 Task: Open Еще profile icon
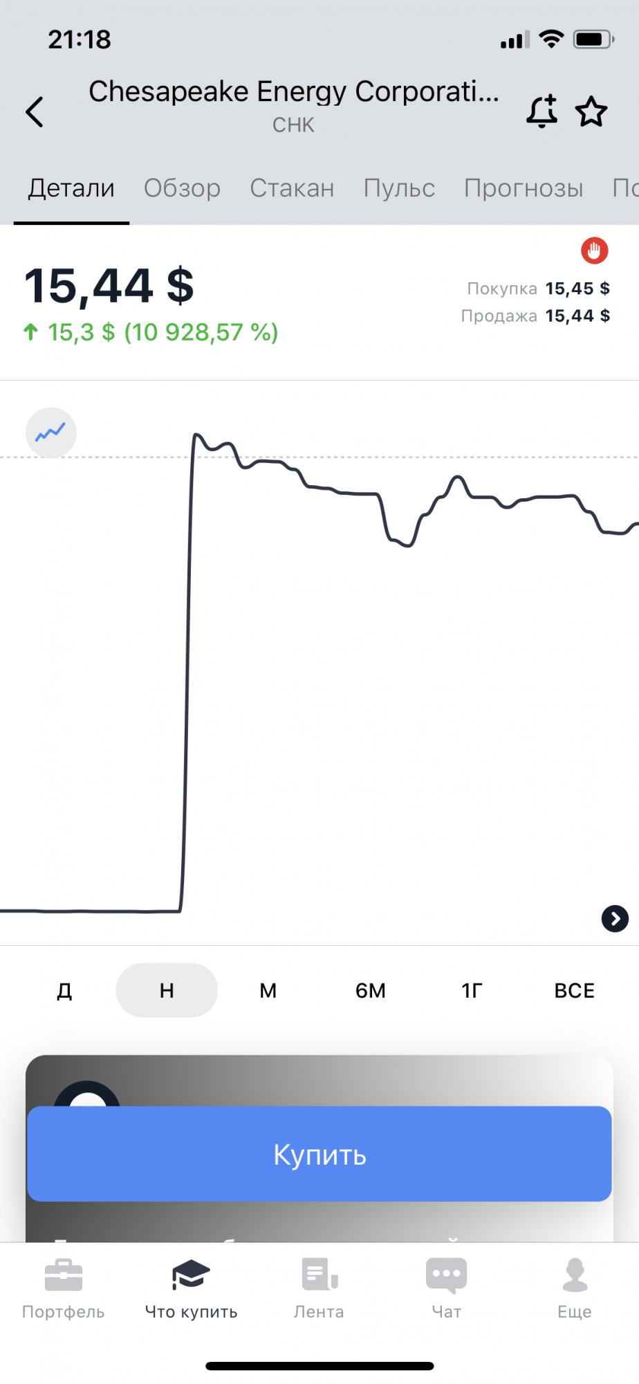pyautogui.click(x=575, y=1289)
